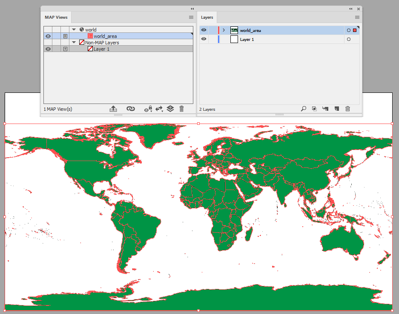The image size is (399, 314).
Task: Toggle visibility of Layer 1 in Layers panel
Action: [x=204, y=39]
